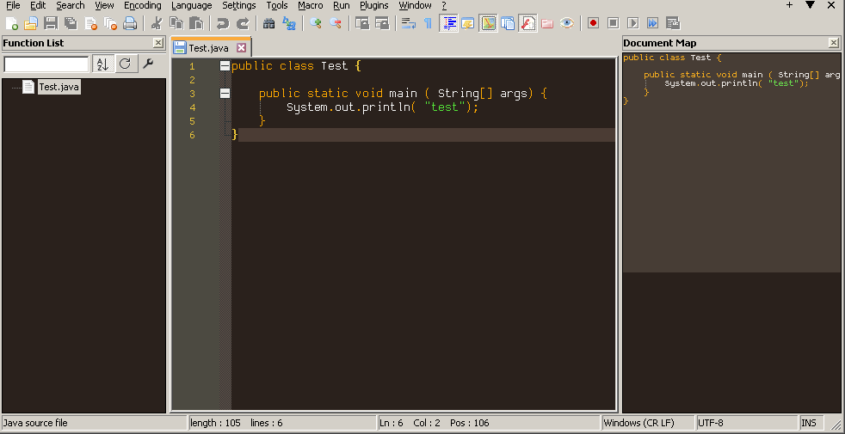Select Test.java in the Function List tree
This screenshot has width=845, height=434.
59,87
